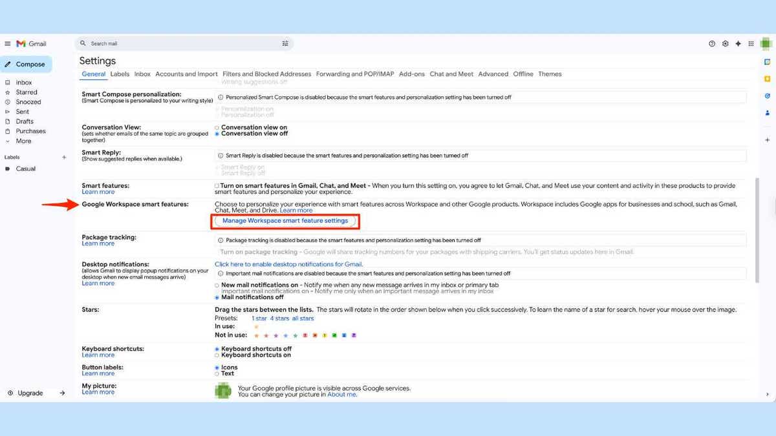Screen dimensions: 776x436
Task: Create a new label with the plus icon
Action: point(64,157)
